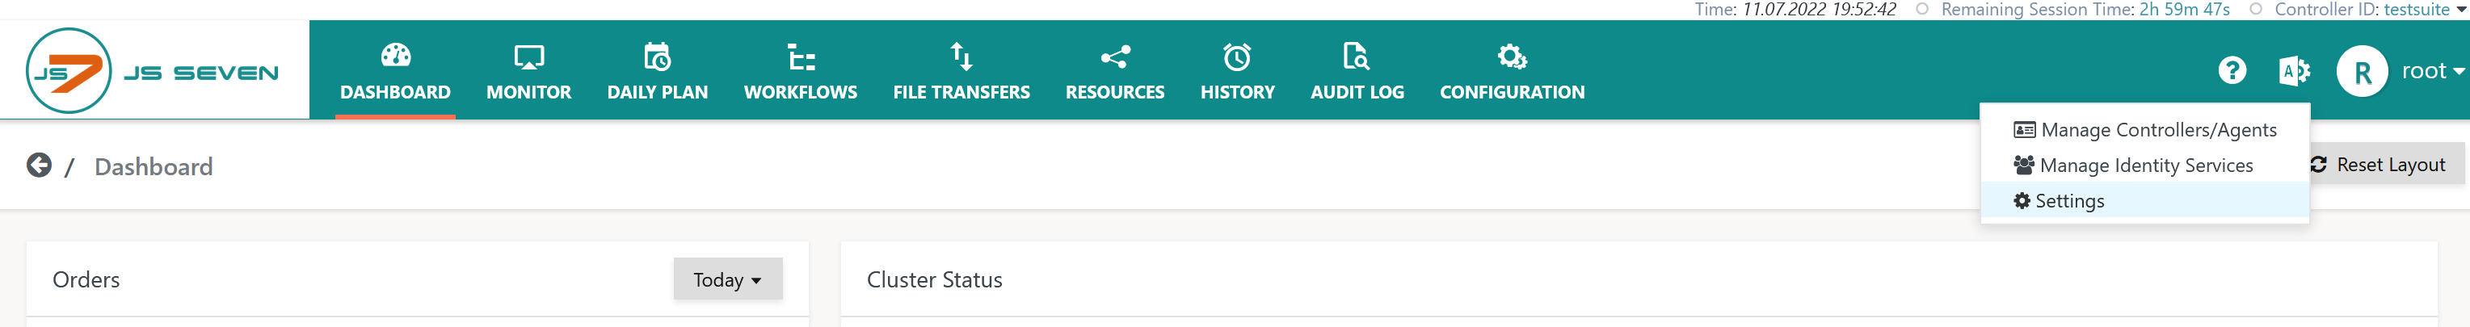The width and height of the screenshot is (2470, 327).
Task: Click the History clock icon
Action: coord(1237,57)
